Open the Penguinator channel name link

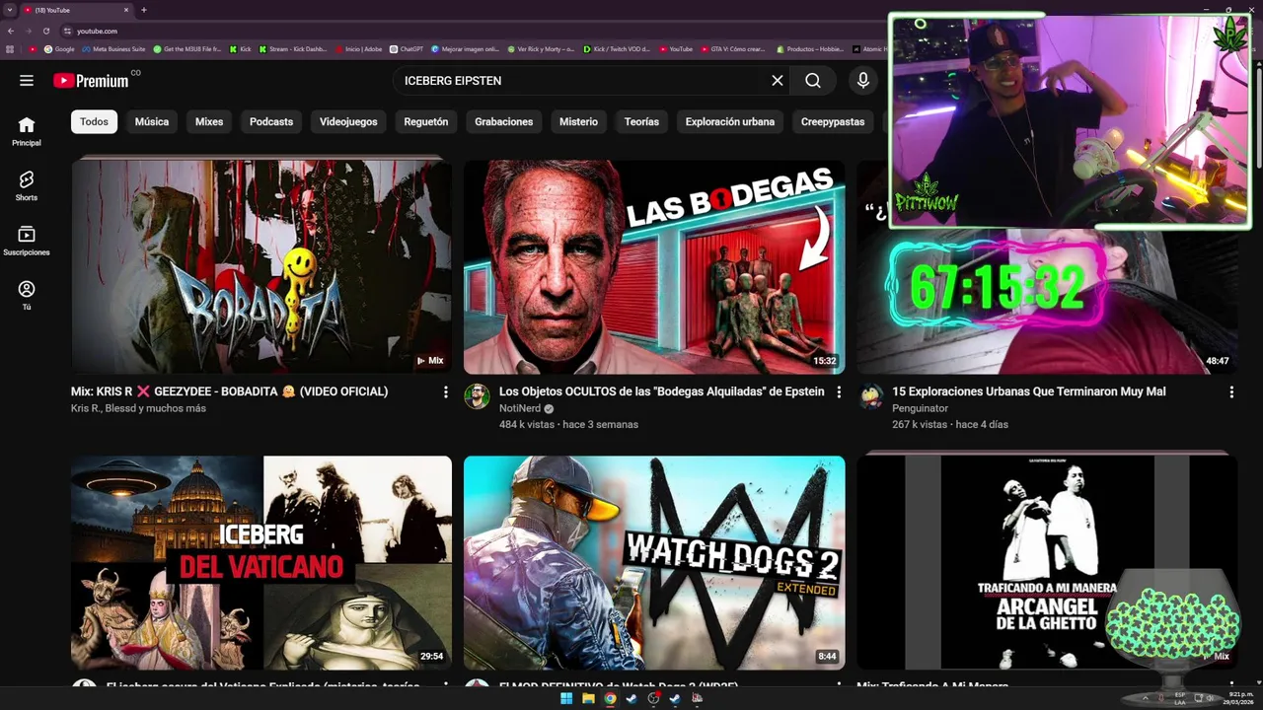point(920,408)
